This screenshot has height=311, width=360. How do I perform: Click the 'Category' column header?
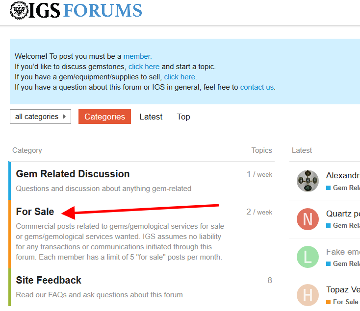pos(27,150)
